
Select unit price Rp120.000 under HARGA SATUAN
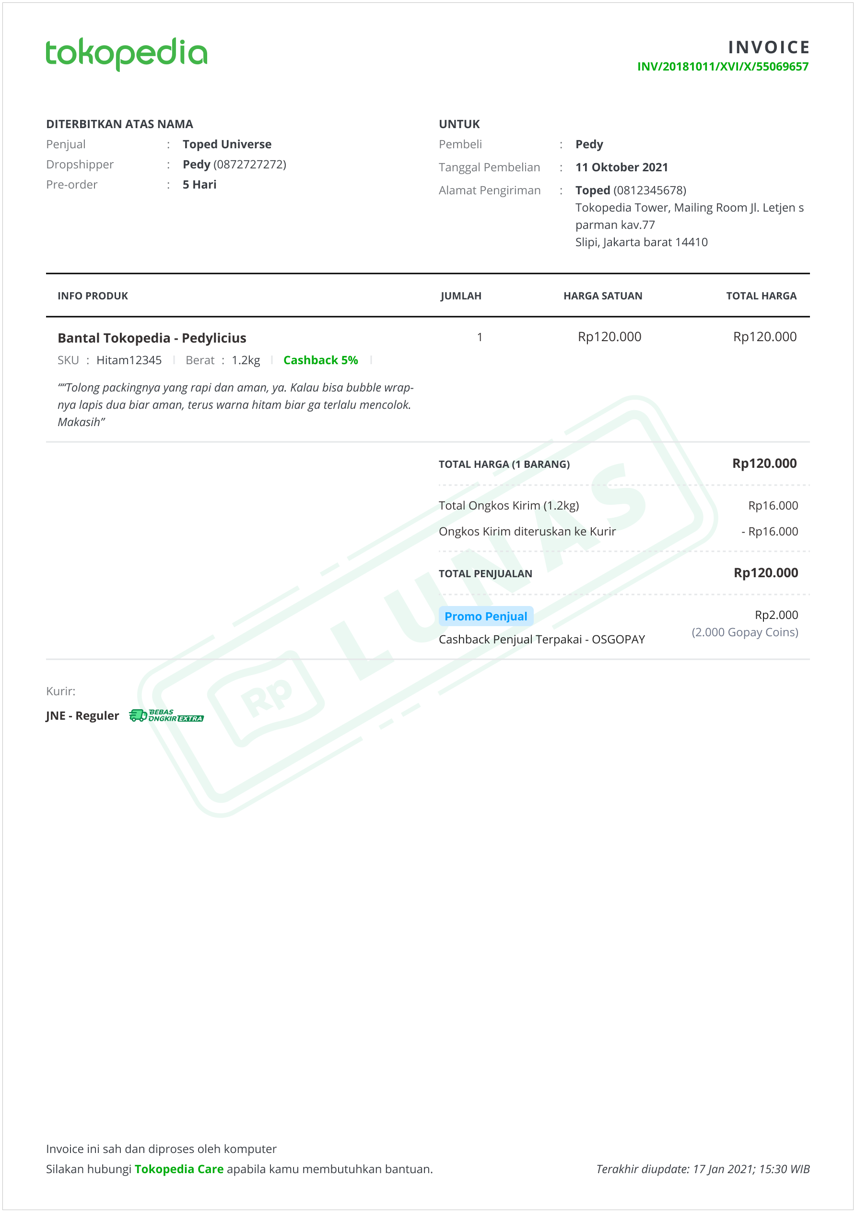(x=610, y=337)
